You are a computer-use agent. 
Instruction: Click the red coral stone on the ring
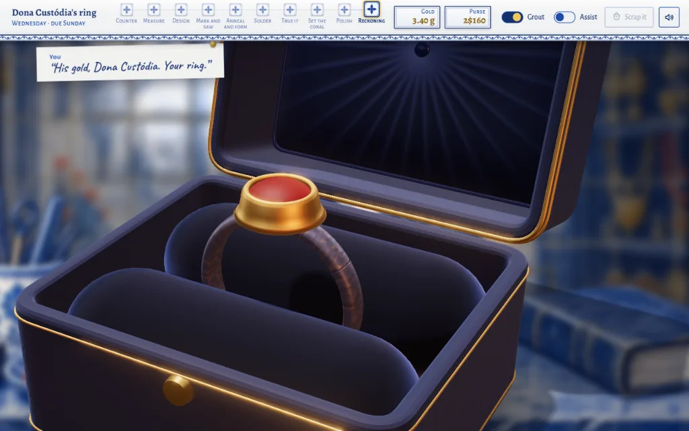click(x=280, y=189)
